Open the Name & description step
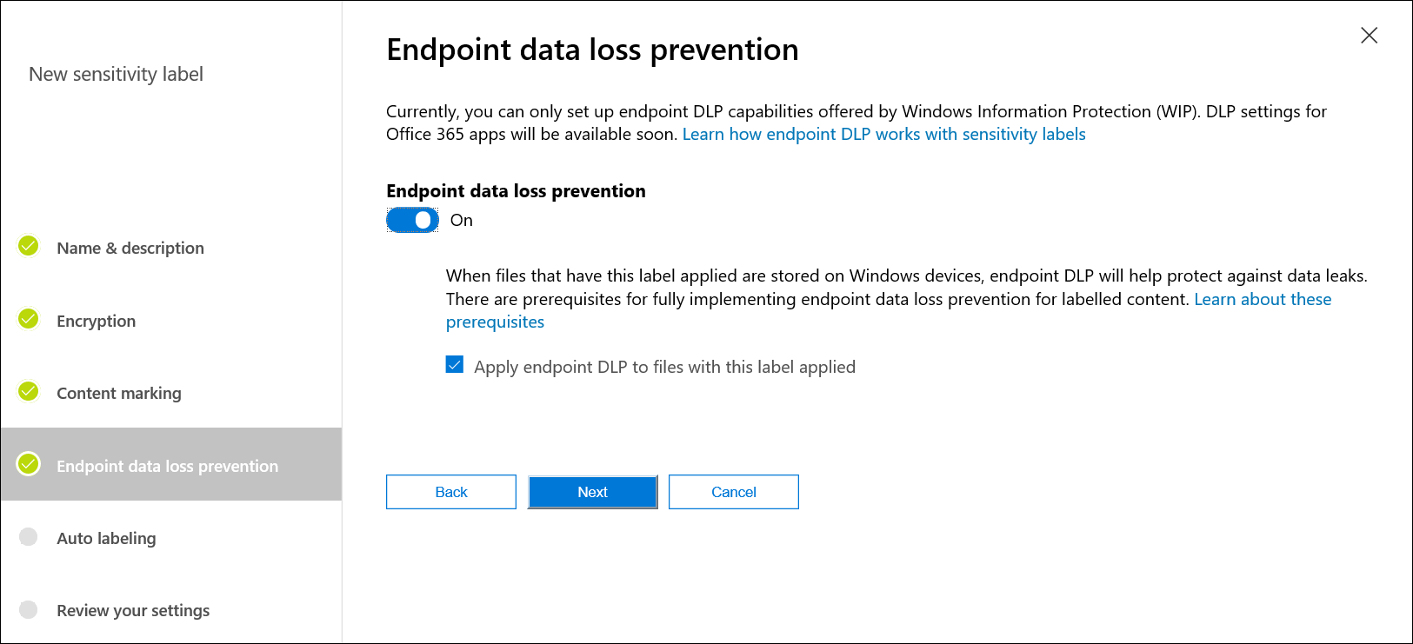Image resolution: width=1413 pixels, height=644 pixels. pos(130,249)
